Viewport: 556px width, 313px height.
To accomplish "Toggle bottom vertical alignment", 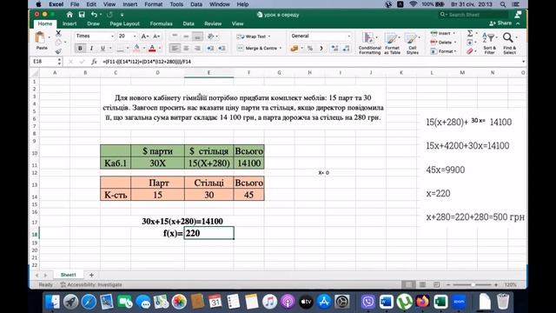I will coord(197,37).
